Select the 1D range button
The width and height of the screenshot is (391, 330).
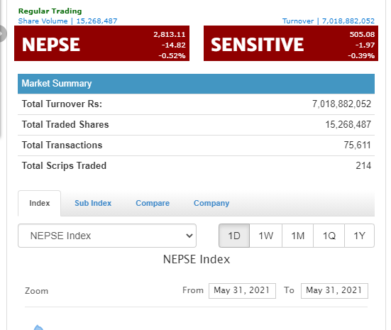(x=234, y=236)
